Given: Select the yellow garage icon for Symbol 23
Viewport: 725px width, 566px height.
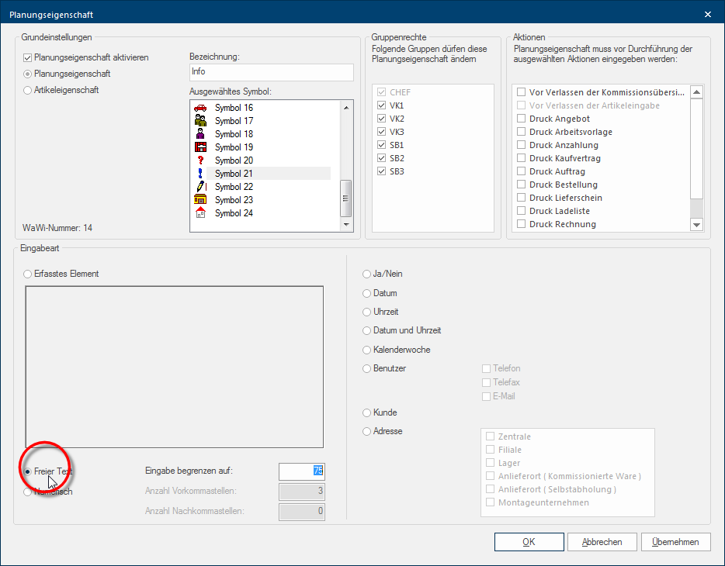Looking at the screenshot, I should pyautogui.click(x=200, y=200).
